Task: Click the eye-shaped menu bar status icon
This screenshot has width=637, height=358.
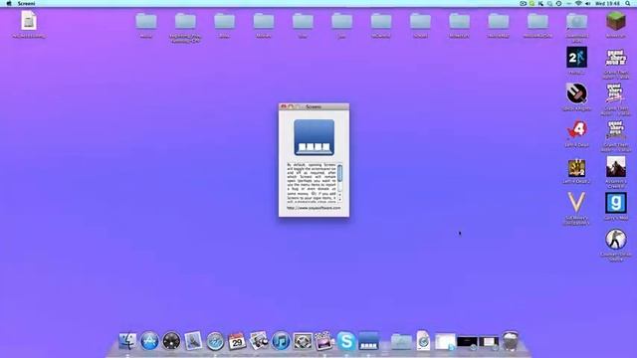Action: [524, 3]
